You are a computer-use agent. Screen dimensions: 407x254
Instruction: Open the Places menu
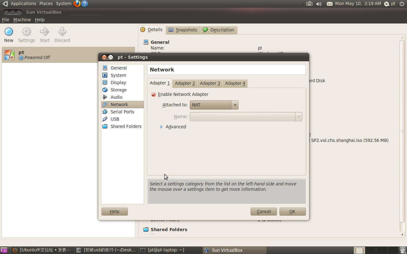(46, 3)
